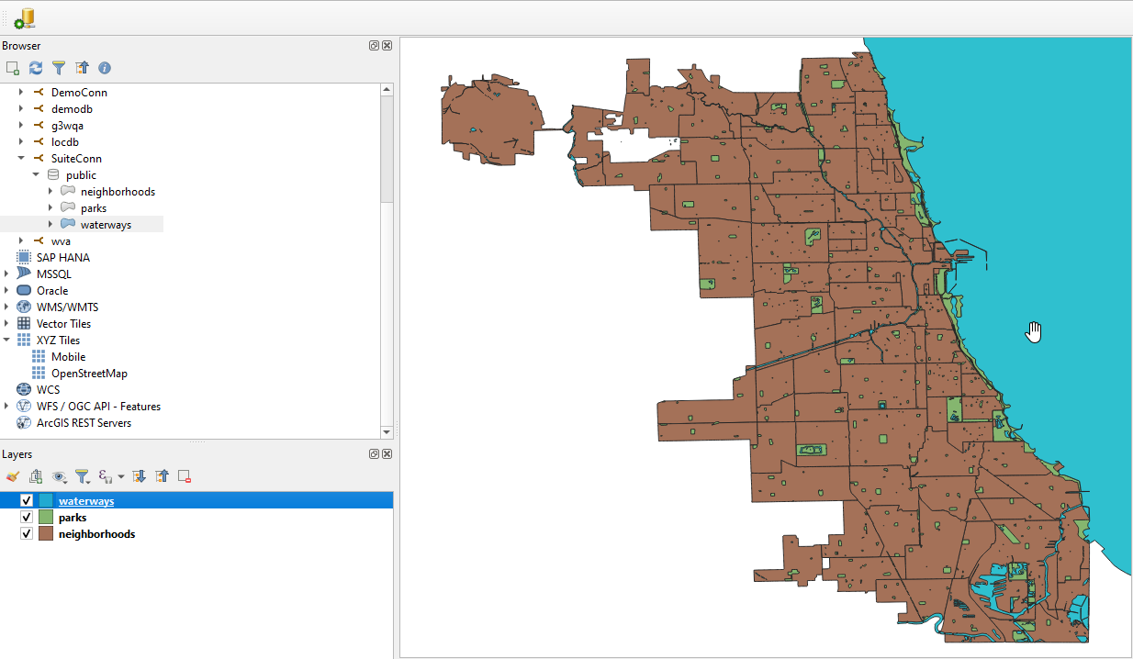Float the Browser panel
1133x659 pixels.
[374, 45]
